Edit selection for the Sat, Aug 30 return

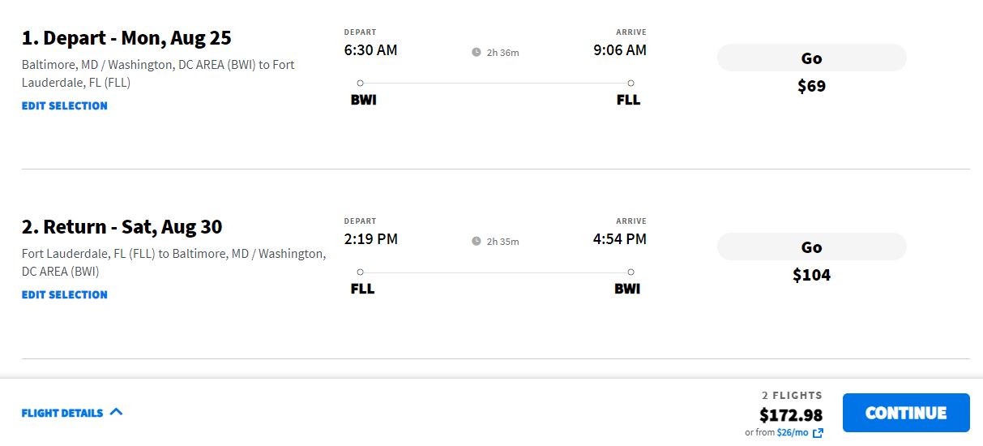[65, 294]
